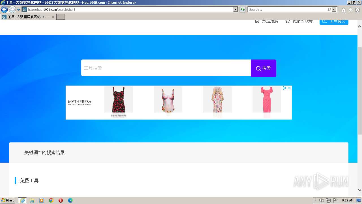The image size is (362, 204).
Task: Open the Opera taskbar icon
Action: click(x=61, y=200)
